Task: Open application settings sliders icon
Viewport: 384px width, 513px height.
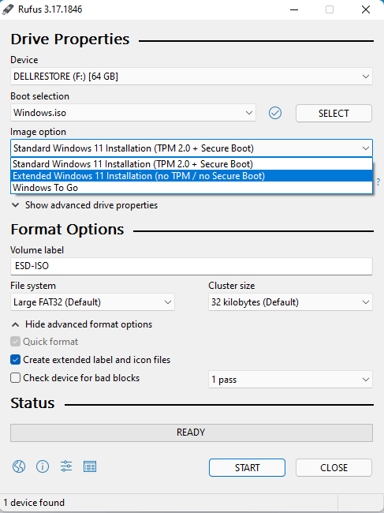Action: 66,466
